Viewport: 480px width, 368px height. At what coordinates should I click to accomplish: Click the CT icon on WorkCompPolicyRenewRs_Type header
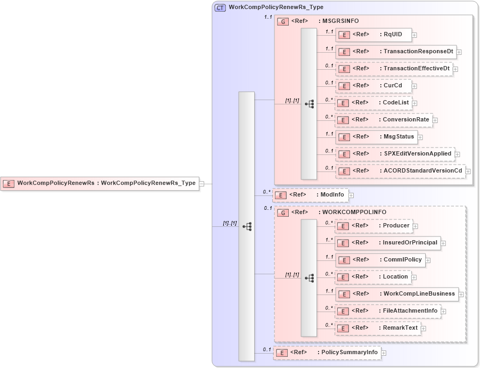pyautogui.click(x=219, y=7)
